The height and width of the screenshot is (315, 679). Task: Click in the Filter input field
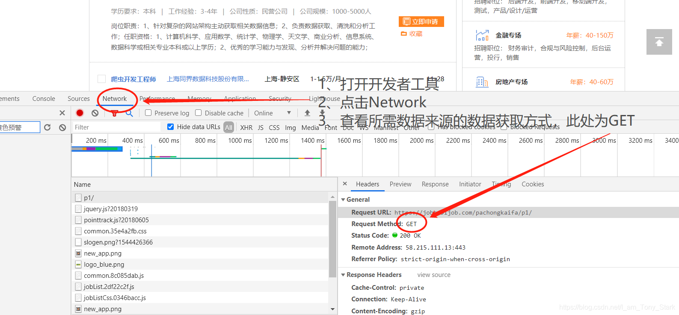click(116, 127)
